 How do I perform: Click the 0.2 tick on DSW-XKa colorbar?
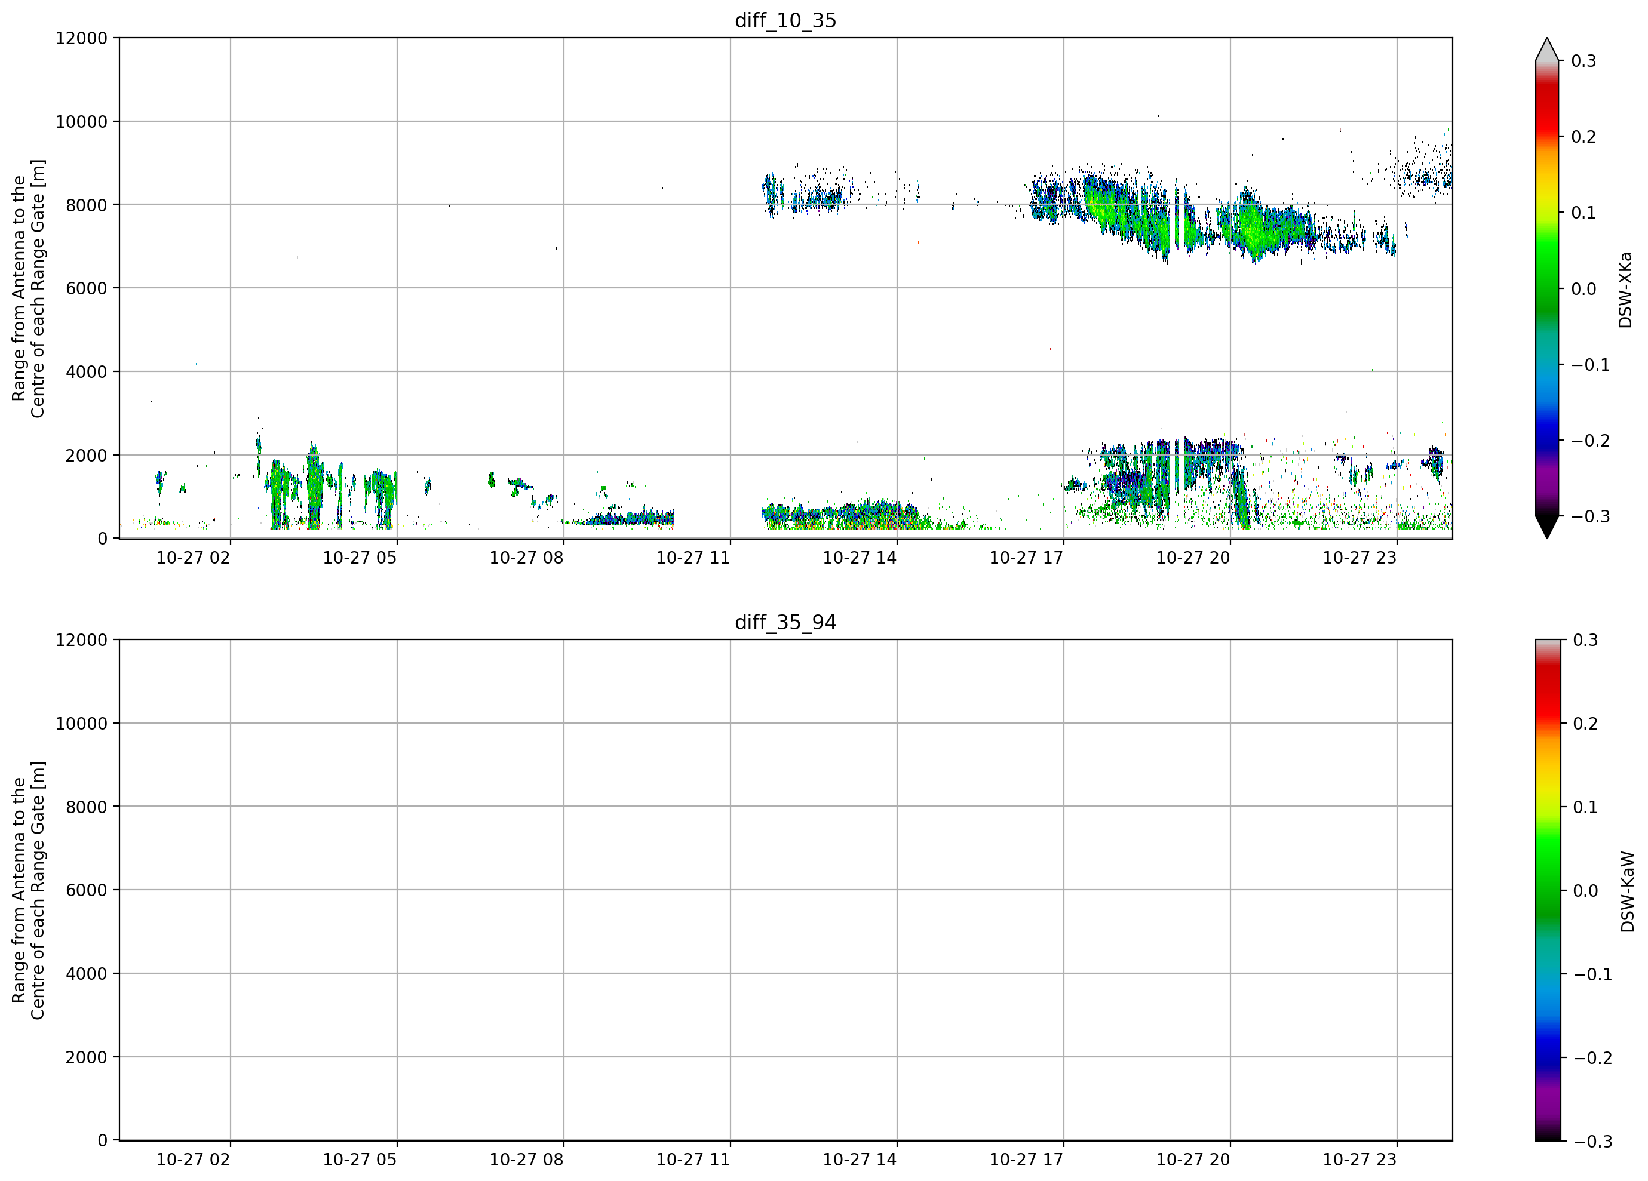click(1584, 137)
